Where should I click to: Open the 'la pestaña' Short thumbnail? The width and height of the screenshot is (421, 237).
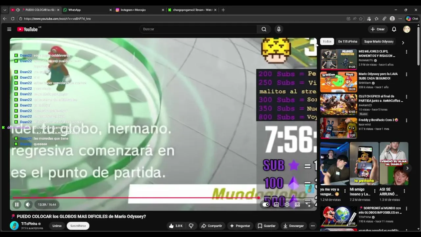(x=364, y=164)
